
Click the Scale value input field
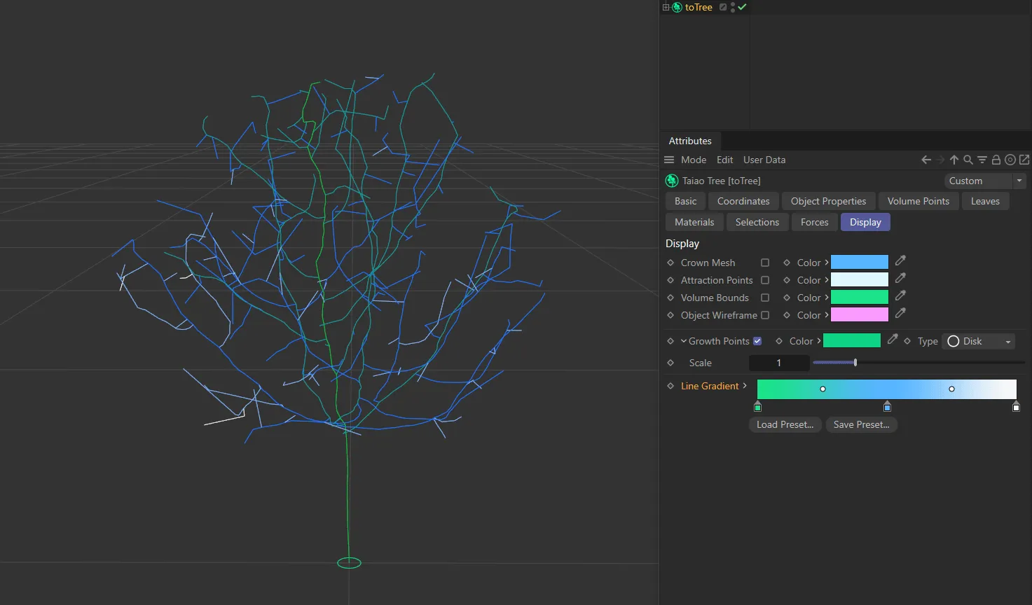pos(778,363)
